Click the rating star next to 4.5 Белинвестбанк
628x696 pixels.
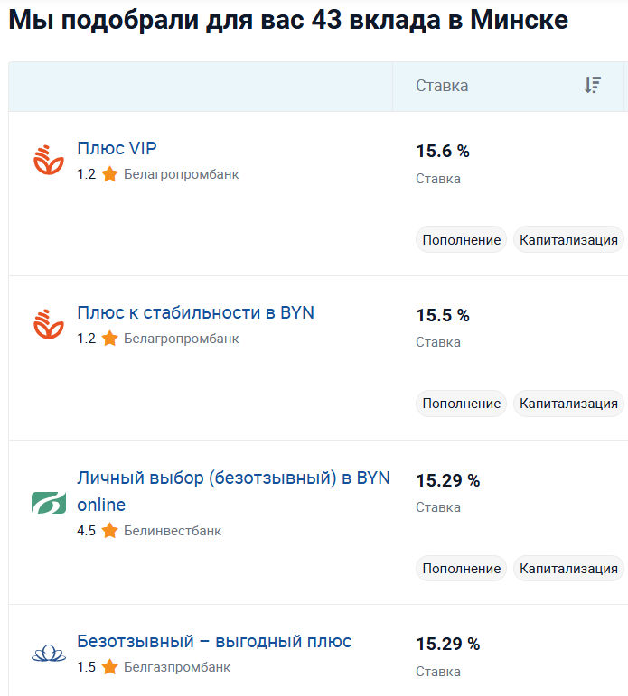[109, 531]
